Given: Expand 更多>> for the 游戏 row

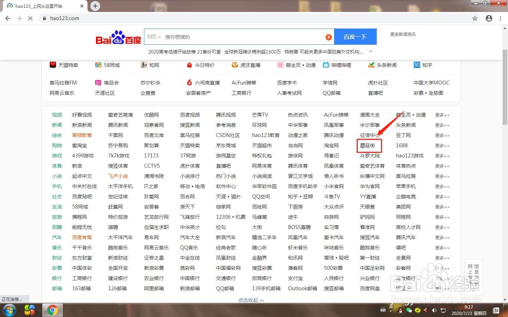Looking at the screenshot, I should coord(442,156).
